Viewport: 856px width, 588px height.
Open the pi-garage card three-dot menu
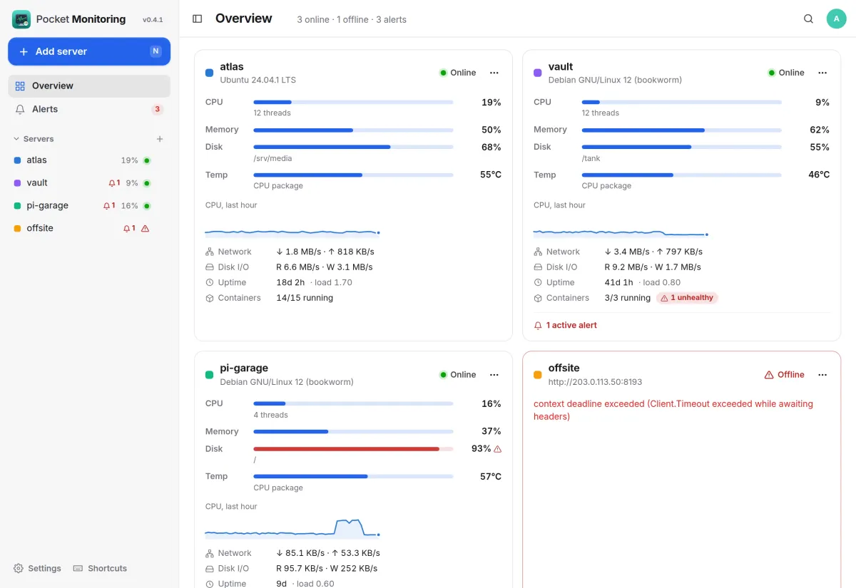point(494,375)
